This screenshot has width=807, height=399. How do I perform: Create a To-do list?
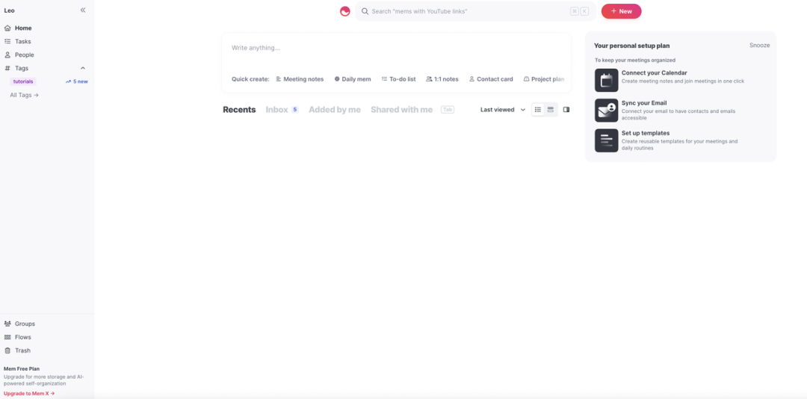click(398, 79)
